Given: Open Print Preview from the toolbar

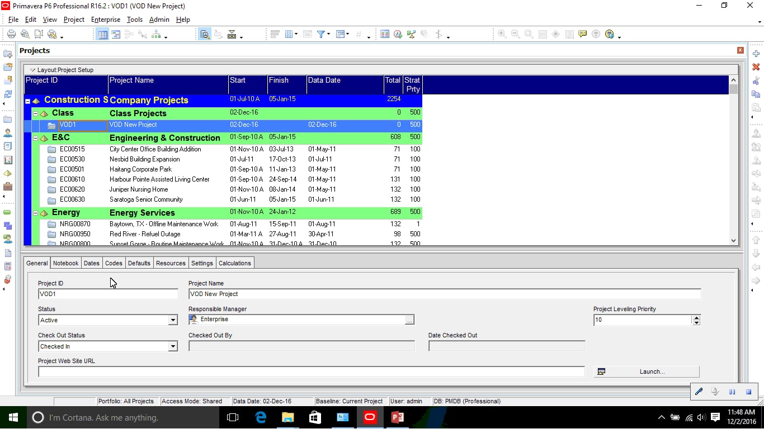Looking at the screenshot, I should point(25,34).
